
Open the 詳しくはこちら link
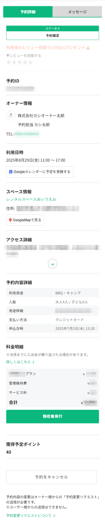coord(20,362)
